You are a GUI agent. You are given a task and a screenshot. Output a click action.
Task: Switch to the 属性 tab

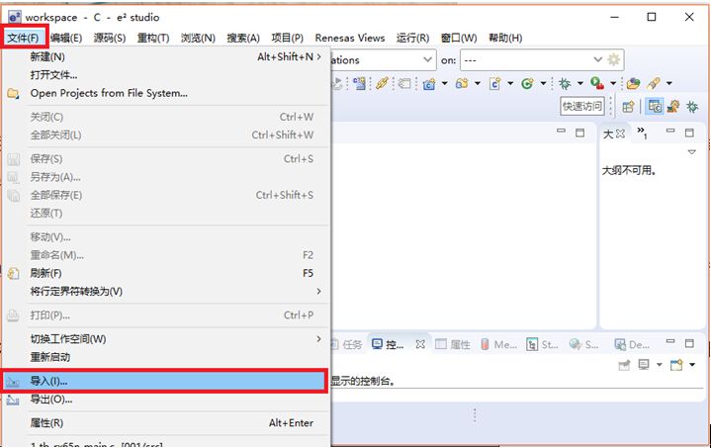click(x=453, y=344)
